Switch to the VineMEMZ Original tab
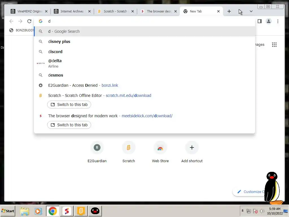 tap(27, 11)
